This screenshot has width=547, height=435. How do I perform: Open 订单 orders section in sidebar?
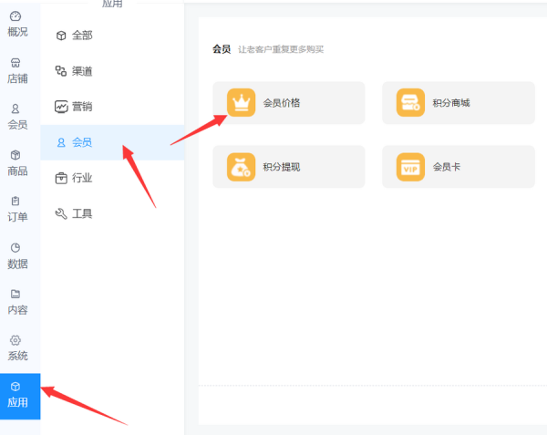(x=17, y=210)
